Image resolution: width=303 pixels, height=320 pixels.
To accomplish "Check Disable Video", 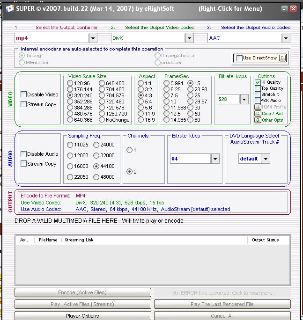I will coord(24,95).
